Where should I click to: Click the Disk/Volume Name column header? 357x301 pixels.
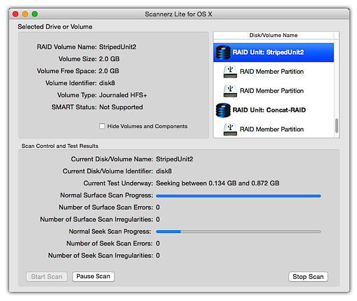274,35
